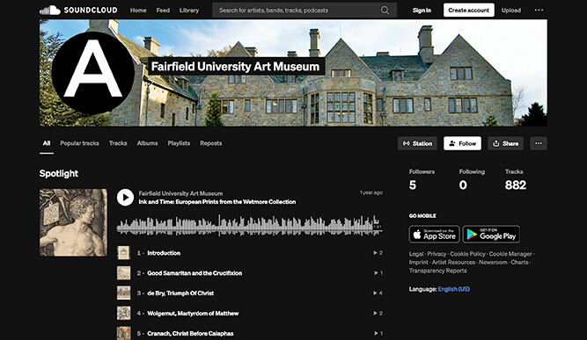Click the Cranach track thumbnail
This screenshot has height=340, width=587.
point(123,333)
